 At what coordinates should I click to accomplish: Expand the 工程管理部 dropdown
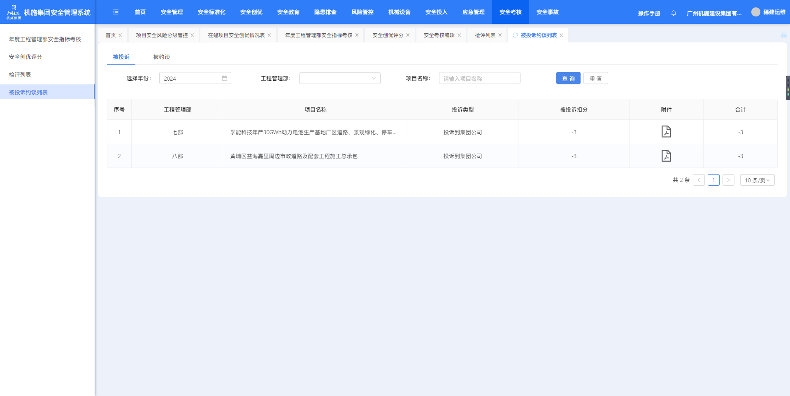pos(339,78)
